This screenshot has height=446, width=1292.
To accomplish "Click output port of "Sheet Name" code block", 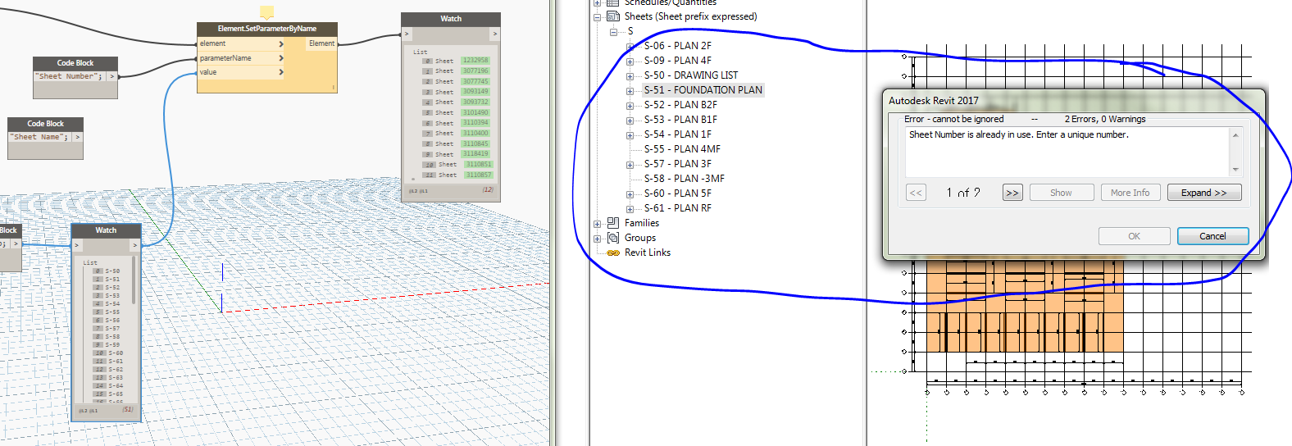I will pyautogui.click(x=78, y=137).
